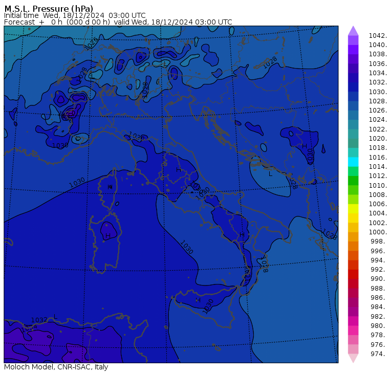
Task: Click the 1036 contour label on the Ligurian coast
Action: (x=137, y=137)
